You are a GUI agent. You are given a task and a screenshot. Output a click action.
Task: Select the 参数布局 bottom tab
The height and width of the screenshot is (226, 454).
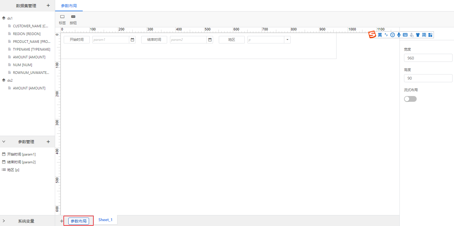pos(79,221)
